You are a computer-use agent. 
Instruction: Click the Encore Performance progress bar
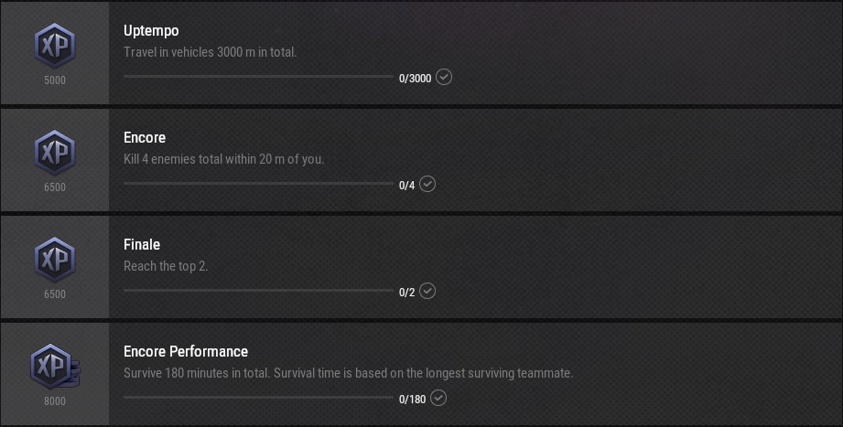point(258,398)
